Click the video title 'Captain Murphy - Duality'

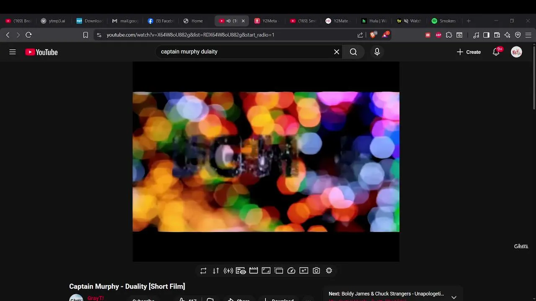pos(127,286)
